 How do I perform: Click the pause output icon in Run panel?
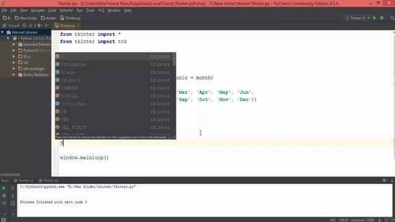[x=4, y=203]
